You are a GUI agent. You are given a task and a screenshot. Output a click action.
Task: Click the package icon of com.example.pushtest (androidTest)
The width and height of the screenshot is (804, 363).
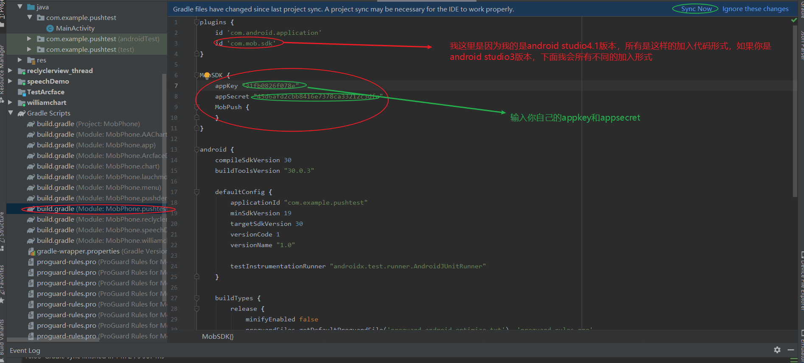(41, 39)
